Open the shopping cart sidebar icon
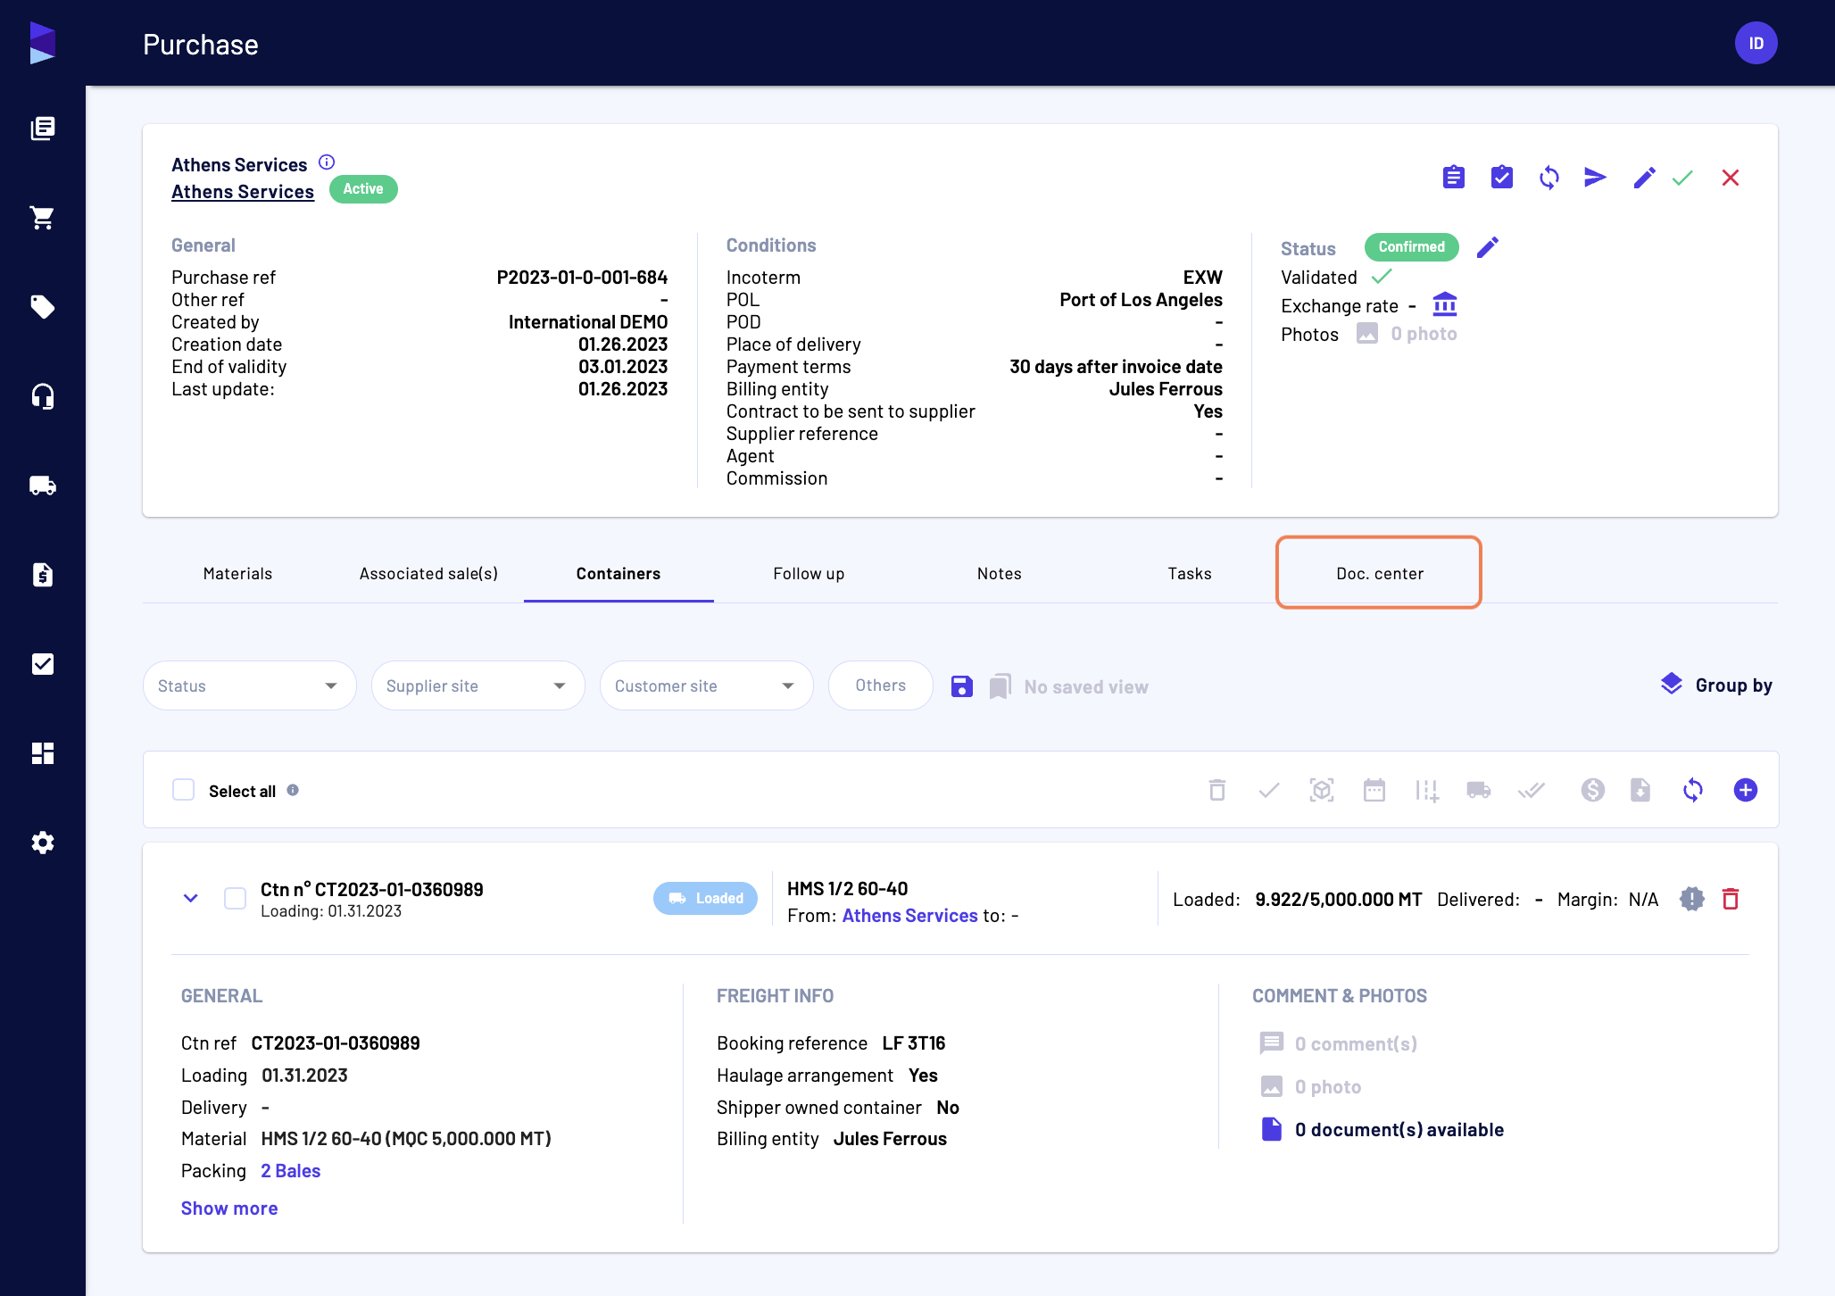Image resolution: width=1835 pixels, height=1296 pixels. click(x=42, y=217)
